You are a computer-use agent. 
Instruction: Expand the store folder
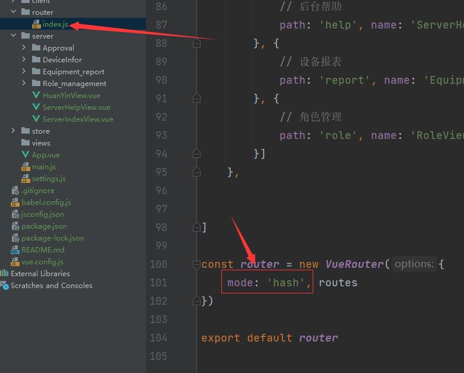[x=13, y=131]
